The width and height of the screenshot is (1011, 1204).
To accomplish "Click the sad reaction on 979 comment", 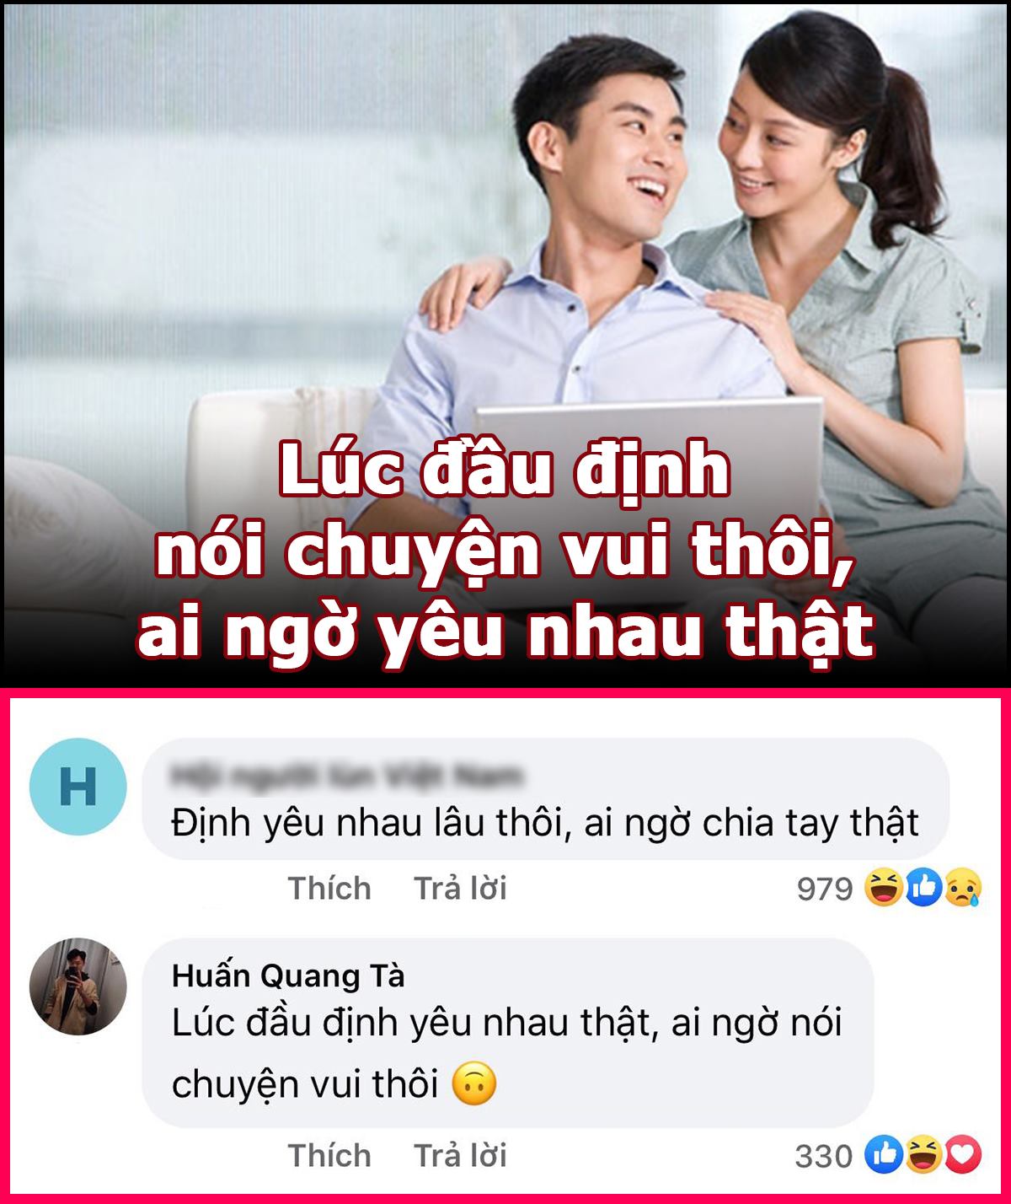I will click(x=962, y=888).
